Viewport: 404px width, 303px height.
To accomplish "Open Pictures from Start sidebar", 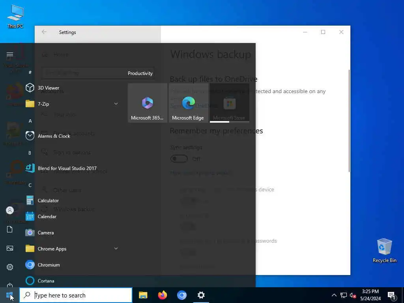I will (x=10, y=249).
